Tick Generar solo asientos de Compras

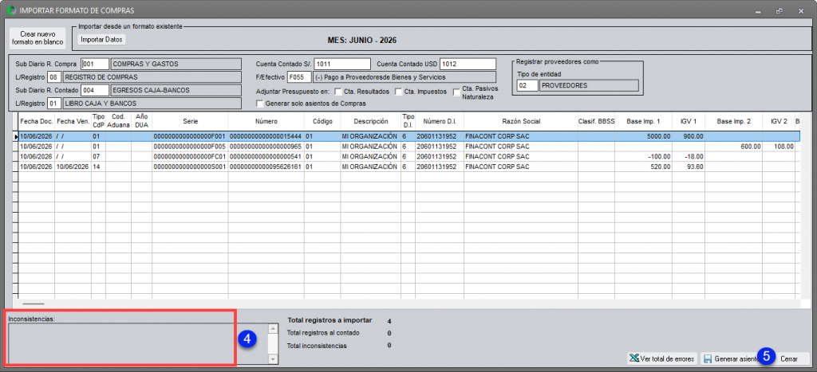259,104
